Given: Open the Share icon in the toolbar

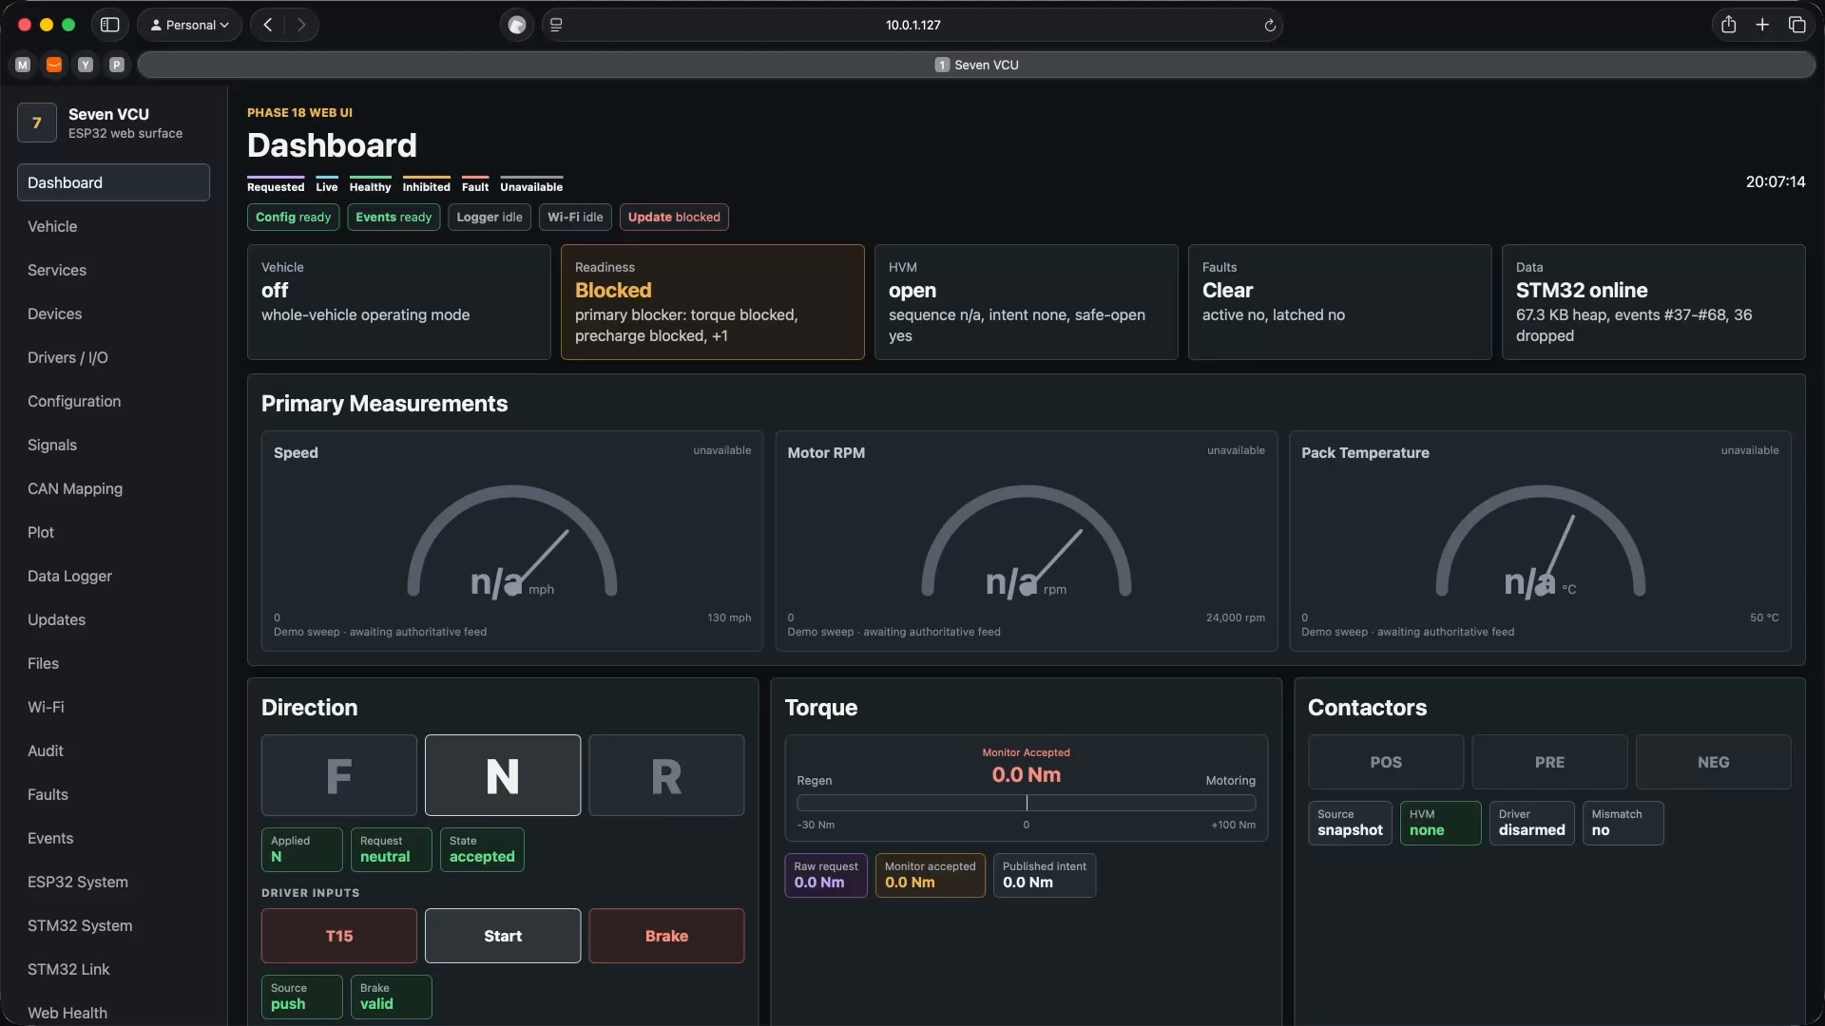Looking at the screenshot, I should click(1729, 25).
